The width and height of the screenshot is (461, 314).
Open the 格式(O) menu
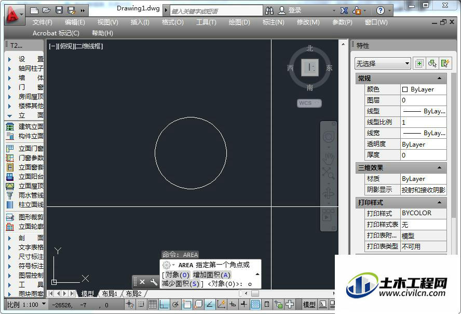pos(172,22)
